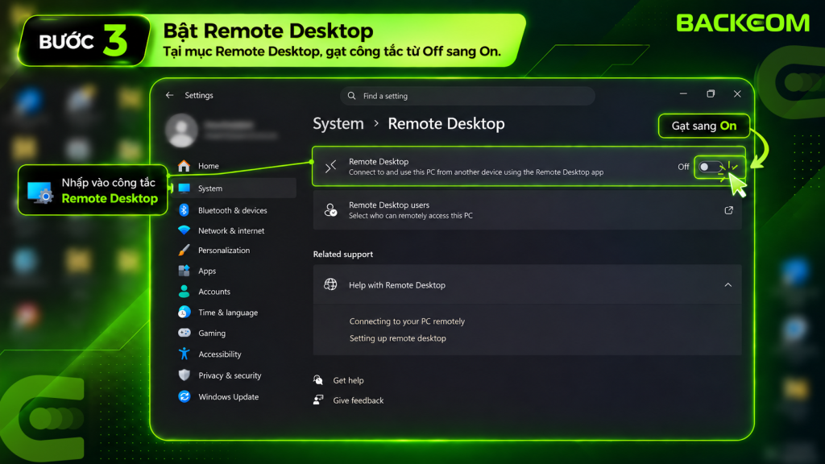Open Bluetooth & devices settings
This screenshot has width=825, height=464.
234,210
